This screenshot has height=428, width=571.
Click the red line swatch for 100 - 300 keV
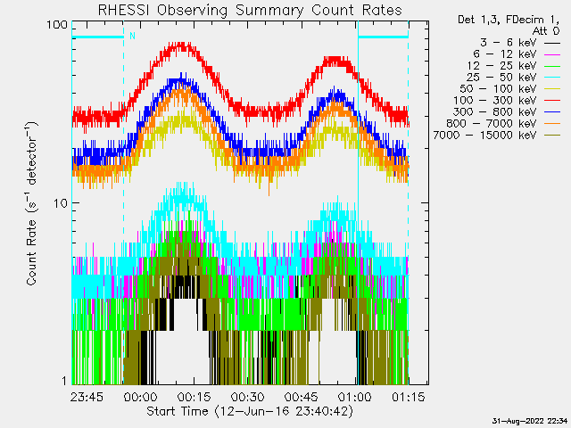(x=551, y=101)
